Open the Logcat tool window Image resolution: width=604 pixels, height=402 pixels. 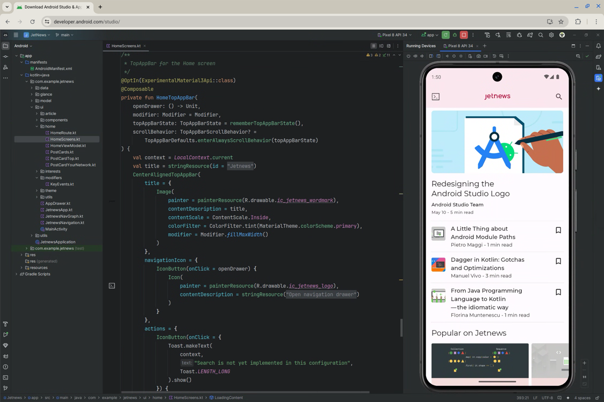5,355
